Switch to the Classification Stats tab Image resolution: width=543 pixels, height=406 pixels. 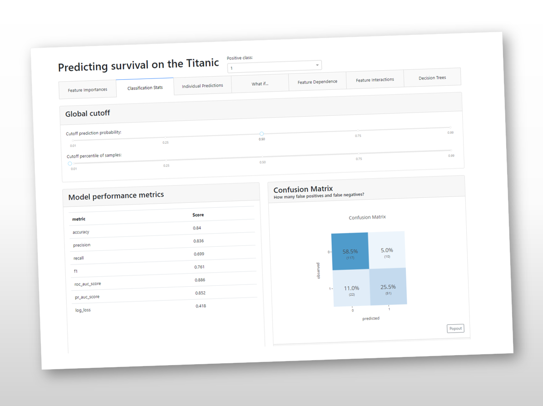145,88
